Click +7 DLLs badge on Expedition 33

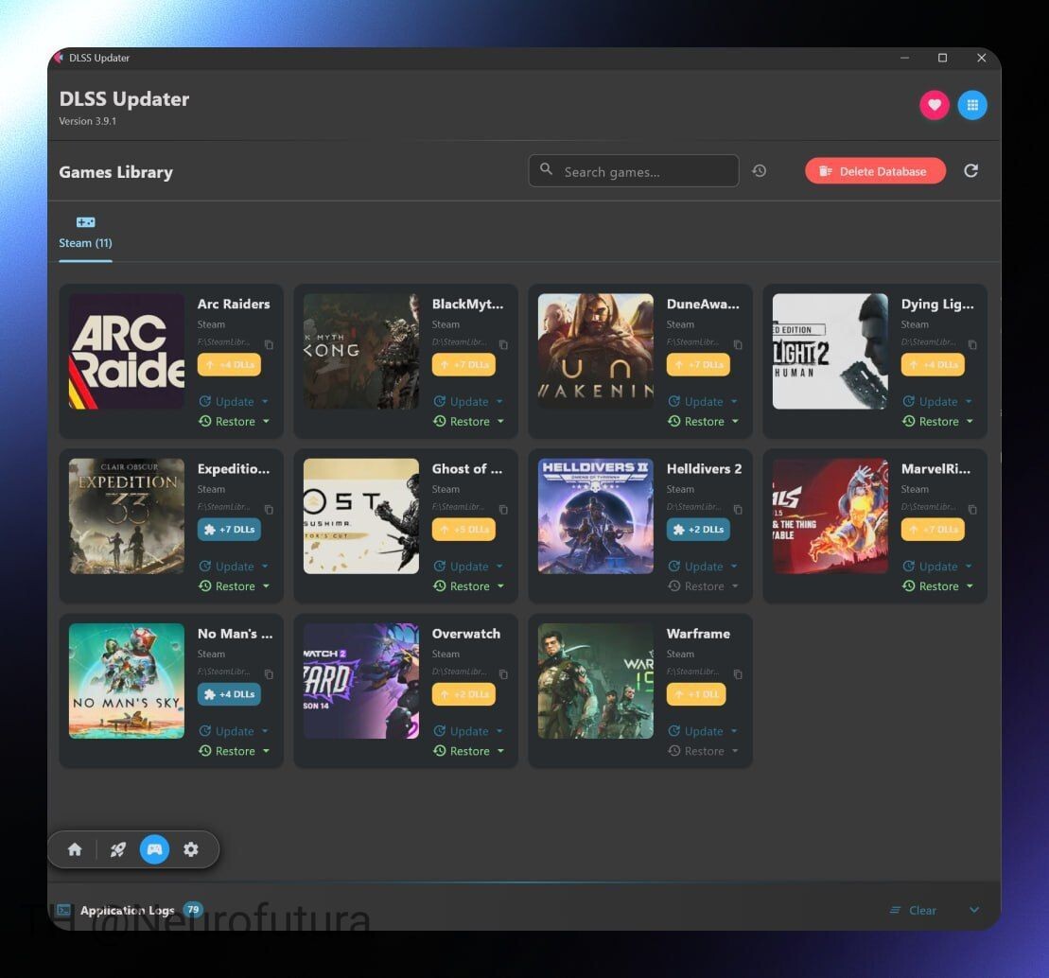coord(230,529)
